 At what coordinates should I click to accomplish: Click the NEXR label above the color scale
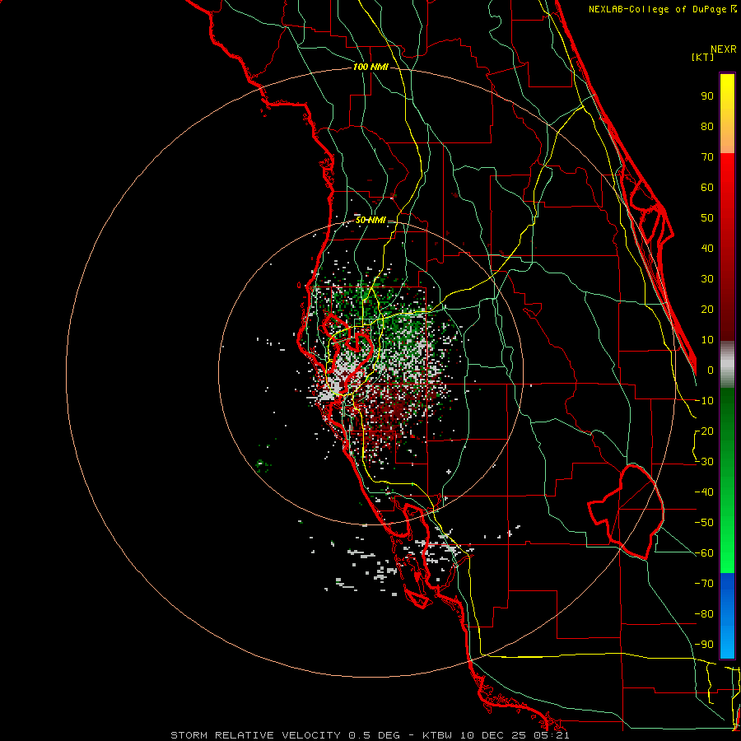tap(723, 49)
